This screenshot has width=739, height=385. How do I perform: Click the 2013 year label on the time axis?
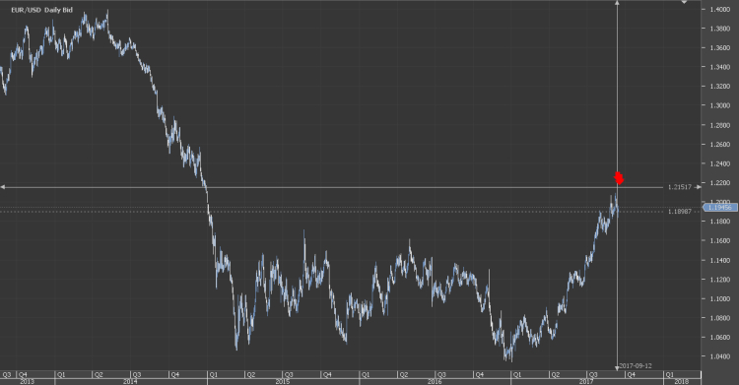(x=27, y=381)
